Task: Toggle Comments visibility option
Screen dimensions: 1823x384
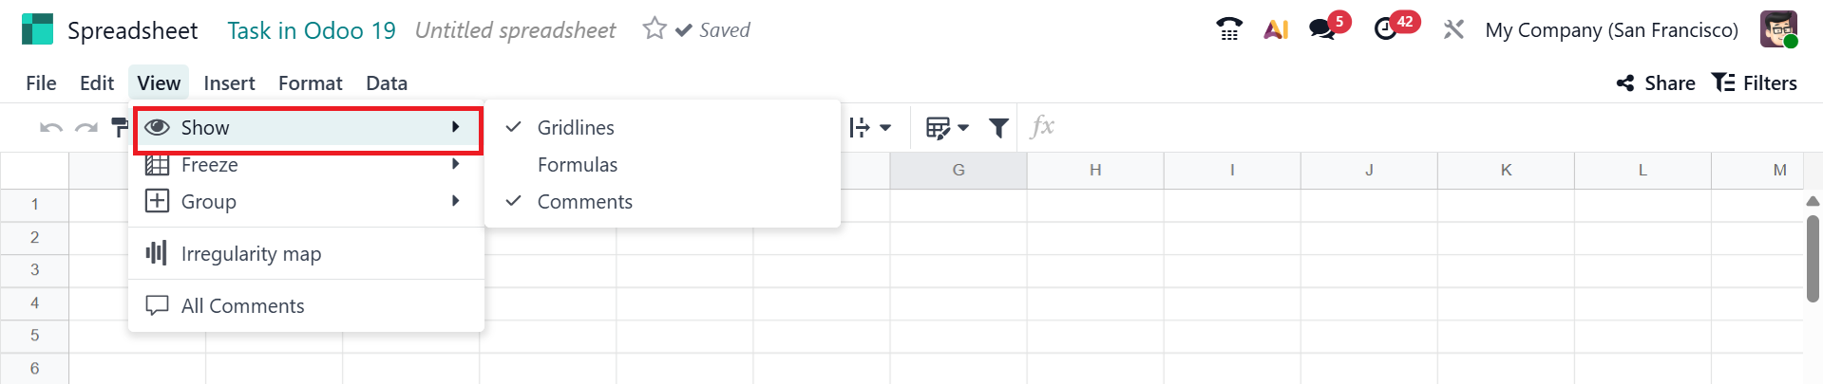Action: tap(584, 202)
